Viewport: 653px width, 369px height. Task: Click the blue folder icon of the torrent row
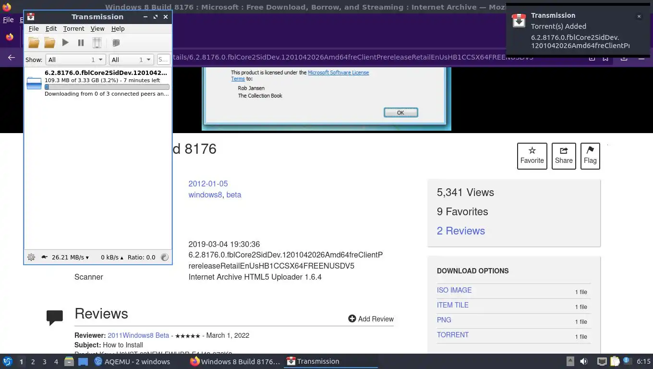coord(34,84)
